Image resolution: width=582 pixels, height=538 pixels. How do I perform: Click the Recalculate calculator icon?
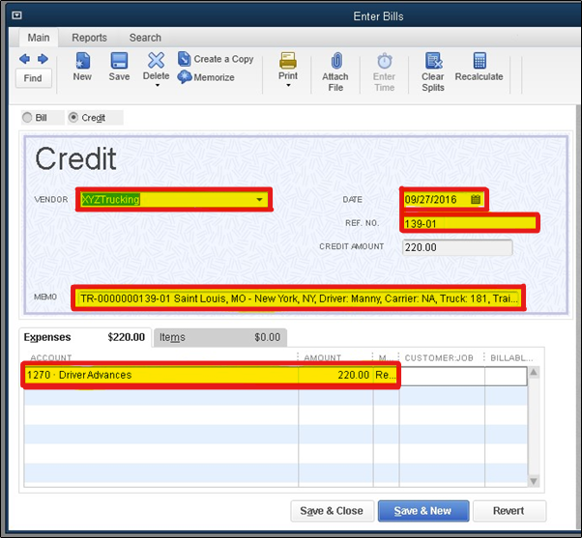pyautogui.click(x=479, y=62)
